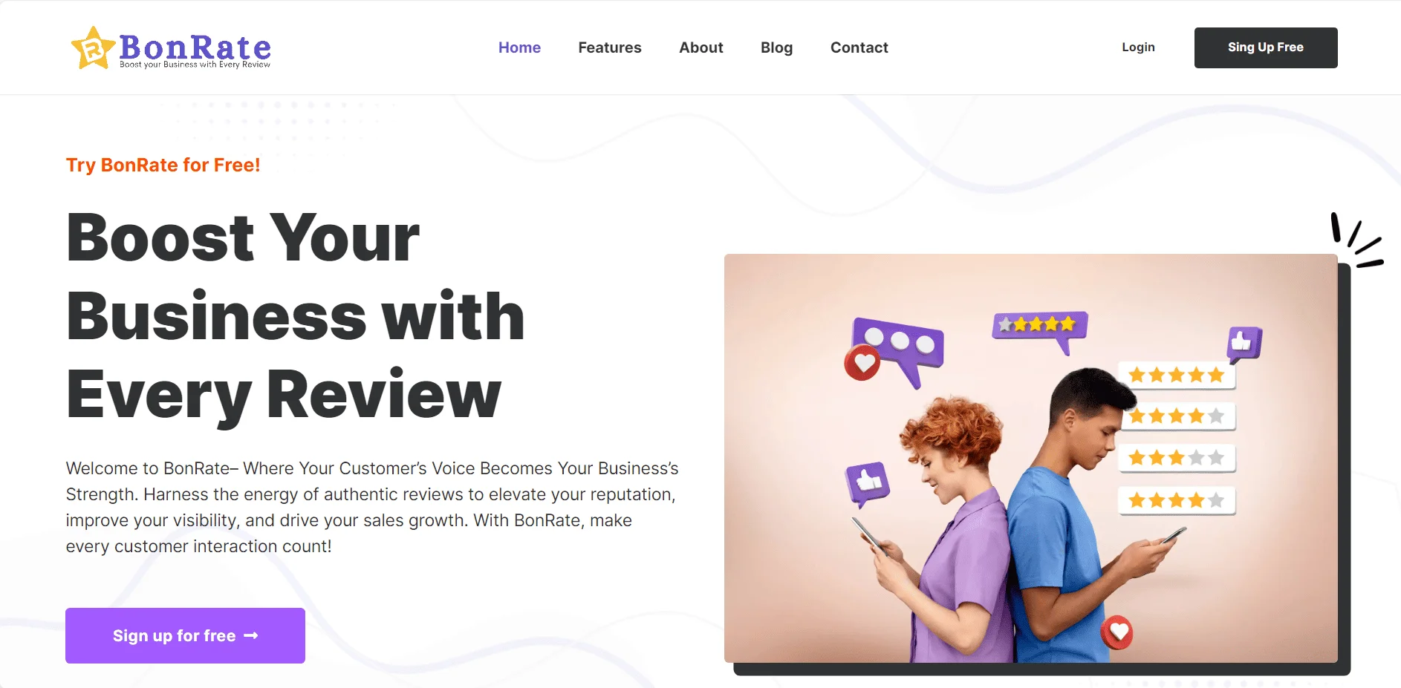
Task: Click the Boost Your Business headline
Action: tap(296, 316)
